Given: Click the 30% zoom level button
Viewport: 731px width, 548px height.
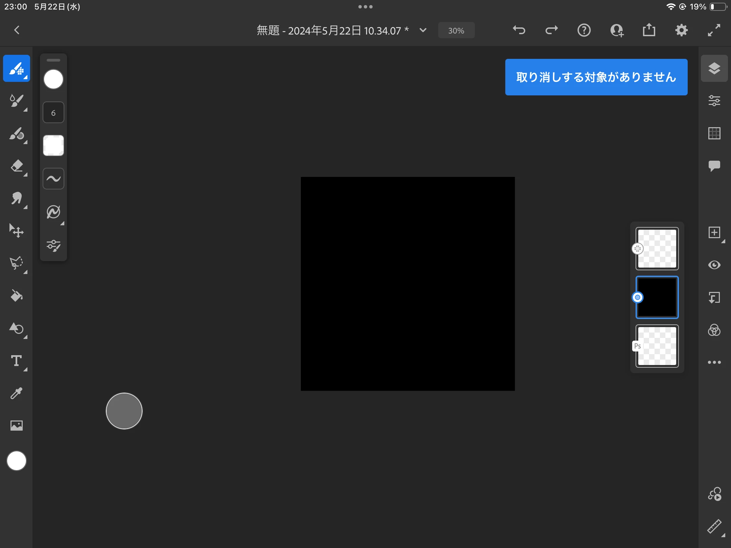Looking at the screenshot, I should click(x=456, y=30).
